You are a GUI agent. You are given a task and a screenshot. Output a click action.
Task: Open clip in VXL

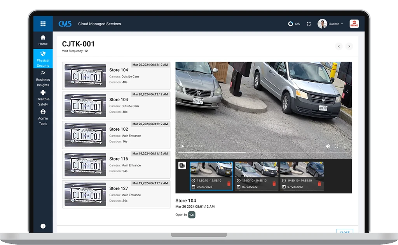point(191,214)
